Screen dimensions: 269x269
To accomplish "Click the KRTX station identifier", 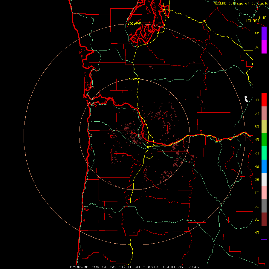I will click(x=153, y=267).
